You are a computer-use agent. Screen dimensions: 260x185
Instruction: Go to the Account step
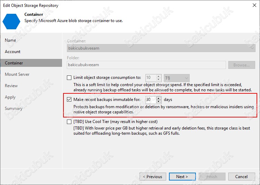13,52
